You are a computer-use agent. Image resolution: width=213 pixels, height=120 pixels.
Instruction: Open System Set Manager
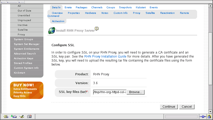click(x=27, y=44)
